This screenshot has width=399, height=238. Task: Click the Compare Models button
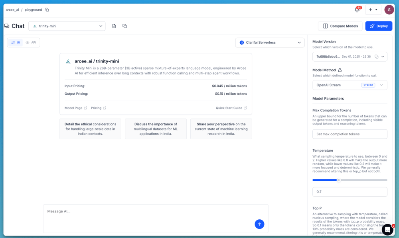coord(340,26)
